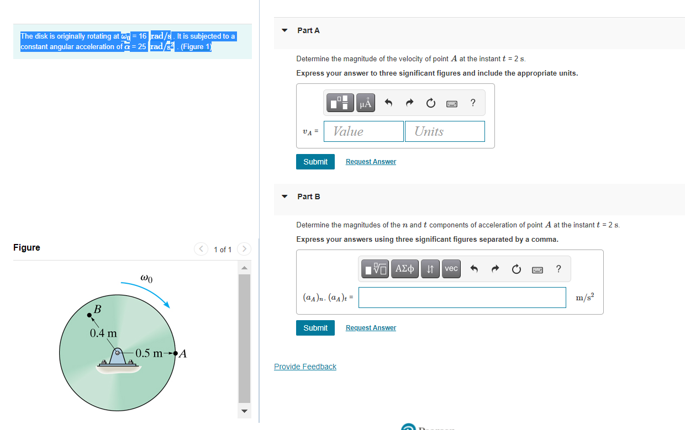
Task: Redo input in Part A answer toolbar
Action: (409, 103)
